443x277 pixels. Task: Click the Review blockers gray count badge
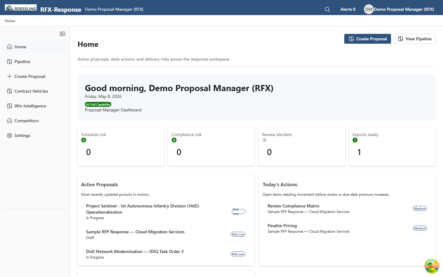coord(265,140)
